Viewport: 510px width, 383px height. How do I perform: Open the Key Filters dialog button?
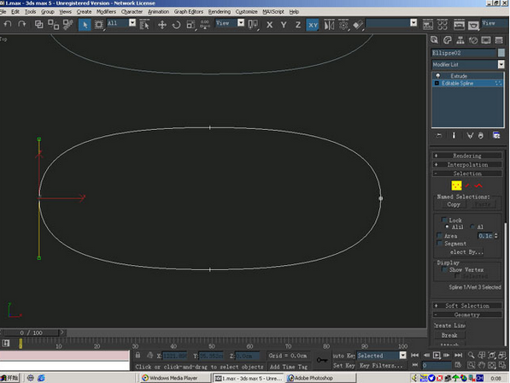point(381,365)
